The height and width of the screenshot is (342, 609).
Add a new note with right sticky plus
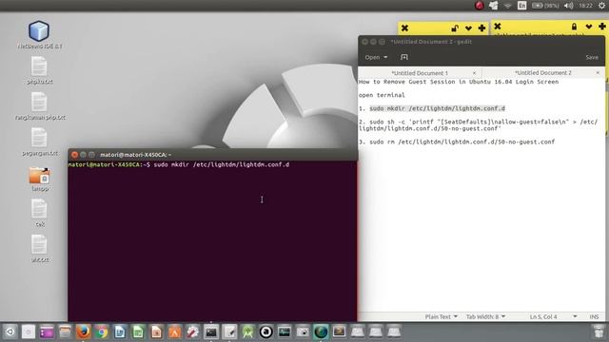coord(602,27)
